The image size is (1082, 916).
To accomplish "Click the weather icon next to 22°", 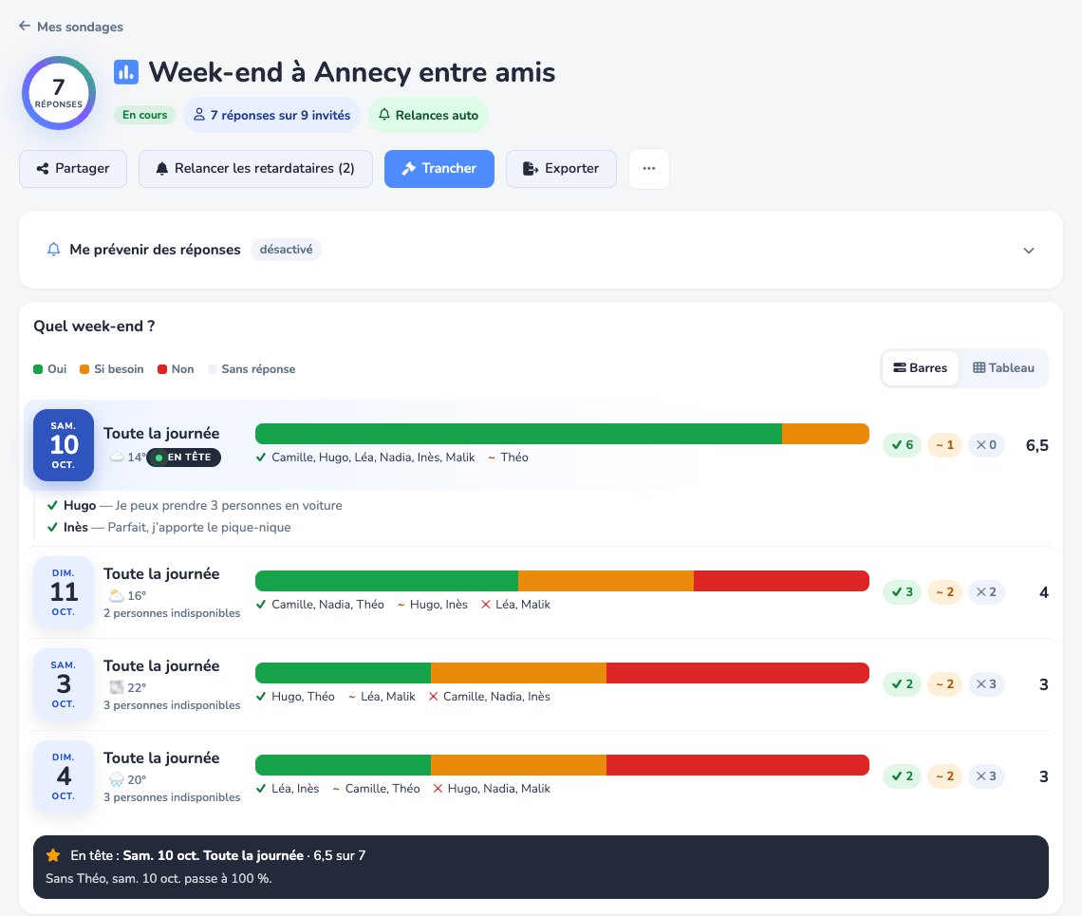I will point(117,687).
